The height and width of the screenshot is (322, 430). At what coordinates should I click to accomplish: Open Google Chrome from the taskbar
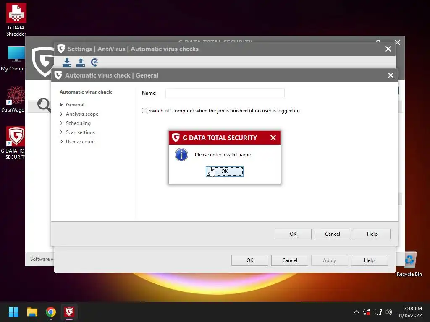[51, 312]
